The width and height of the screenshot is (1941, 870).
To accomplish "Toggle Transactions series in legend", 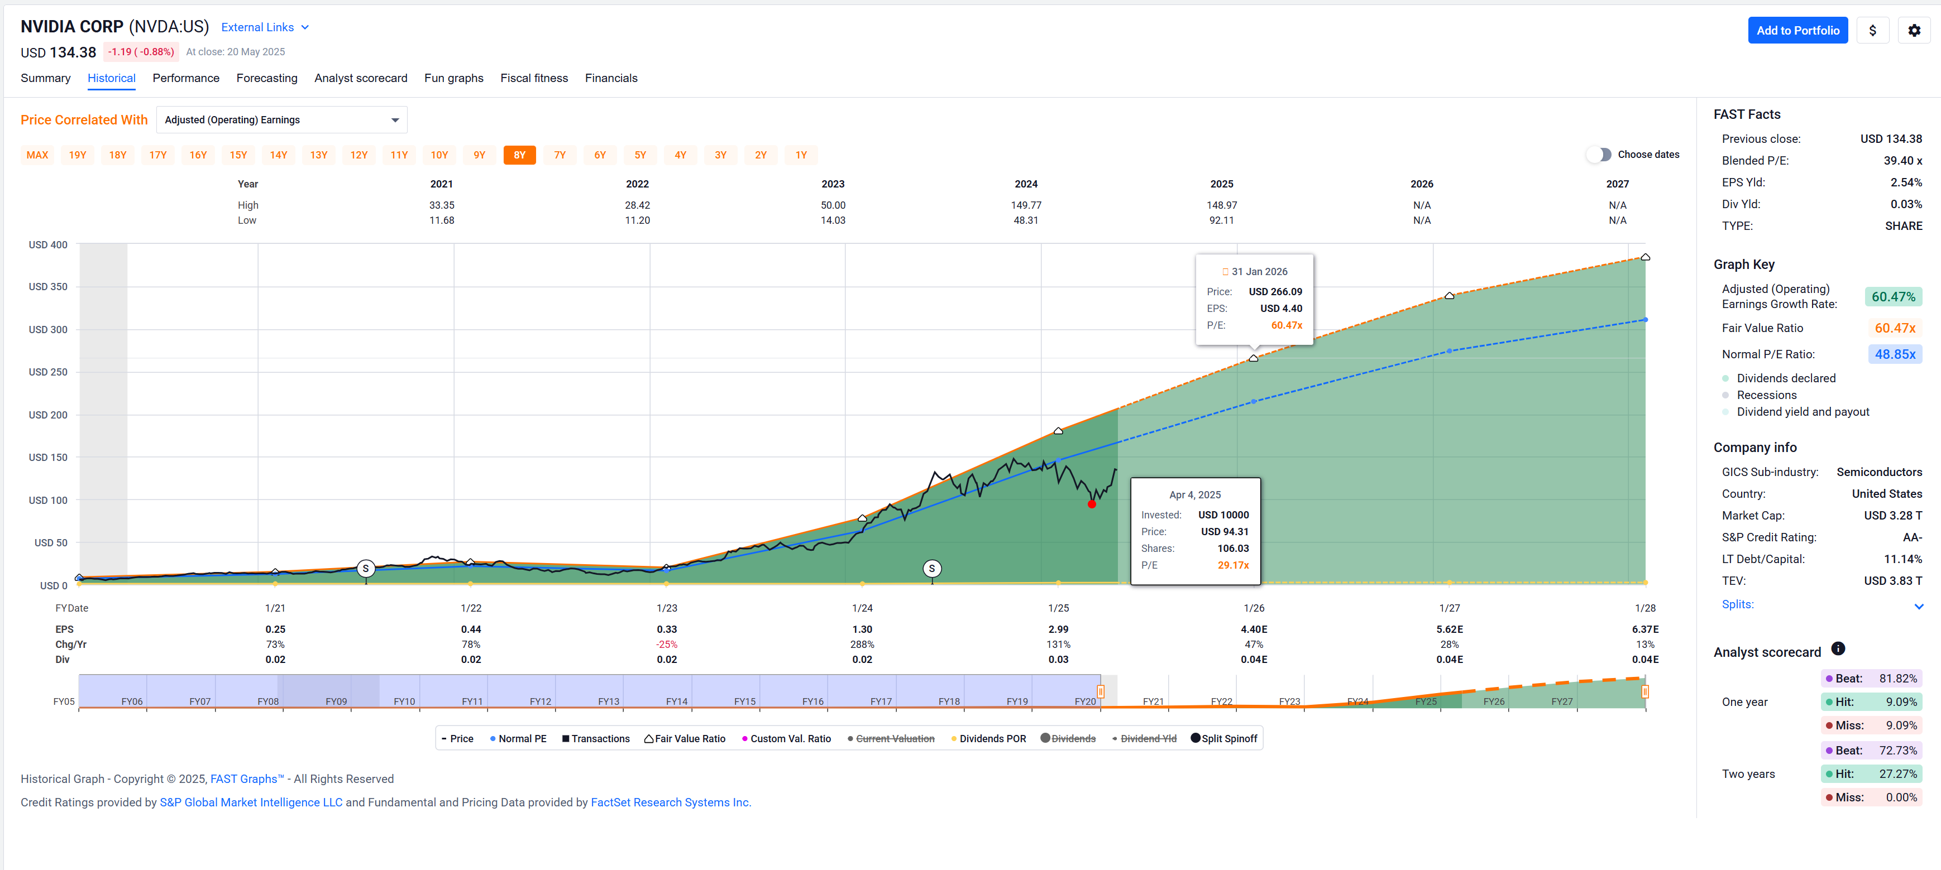I will (x=596, y=739).
